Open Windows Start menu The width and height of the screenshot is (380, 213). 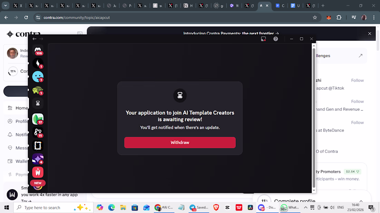[x=7, y=207]
